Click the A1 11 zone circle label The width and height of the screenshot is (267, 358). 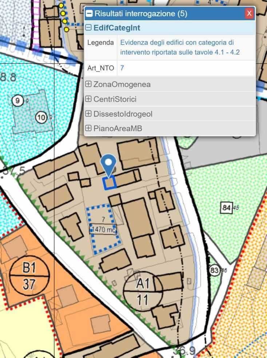(x=143, y=291)
